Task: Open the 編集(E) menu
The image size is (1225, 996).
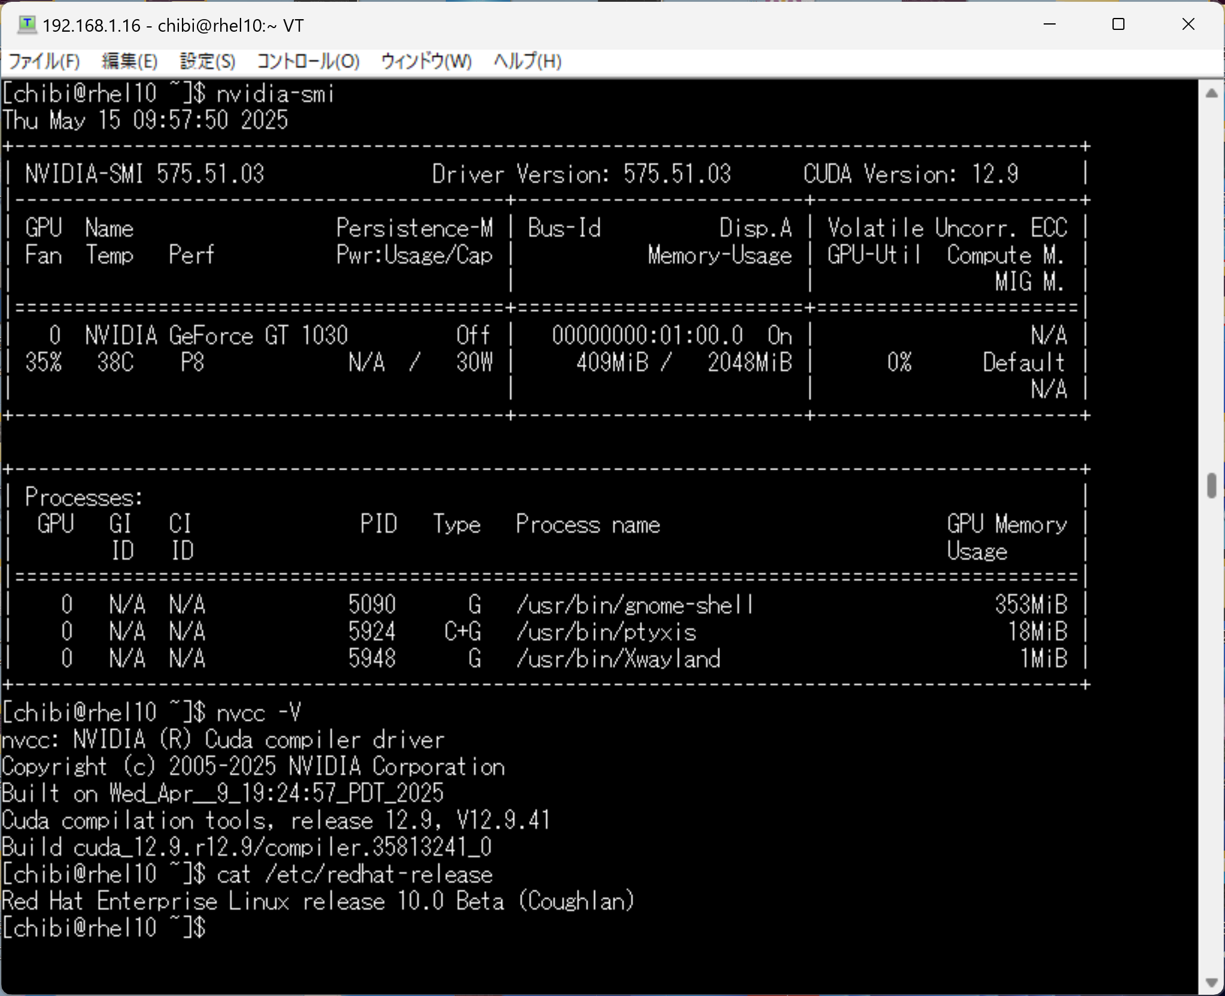Action: click(129, 62)
